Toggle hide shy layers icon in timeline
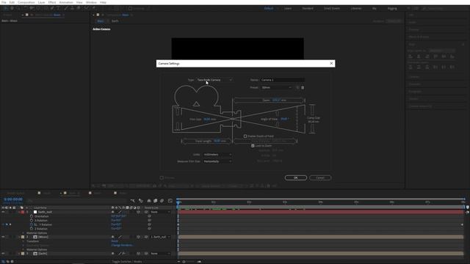This screenshot has width=470, height=264. [149, 201]
